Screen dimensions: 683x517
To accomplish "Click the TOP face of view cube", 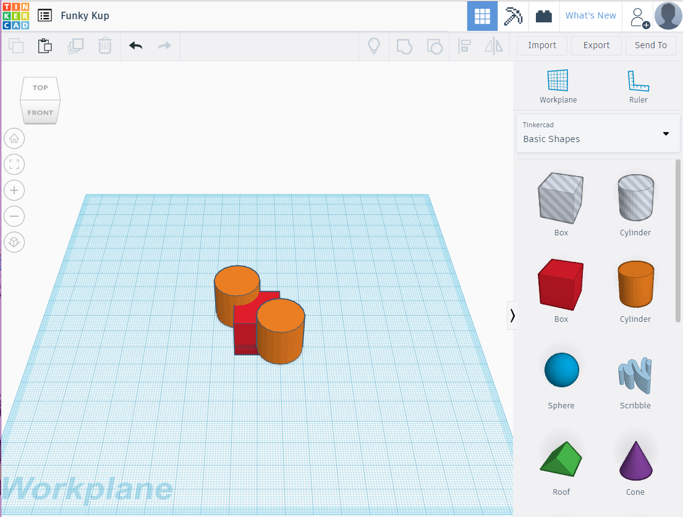I will coord(40,88).
